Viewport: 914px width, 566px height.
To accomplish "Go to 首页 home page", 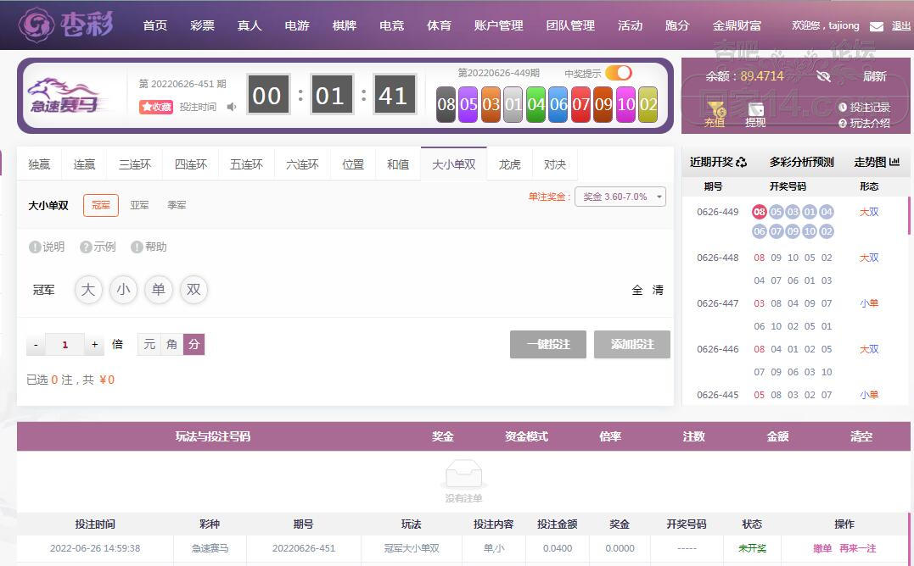I will coord(155,25).
